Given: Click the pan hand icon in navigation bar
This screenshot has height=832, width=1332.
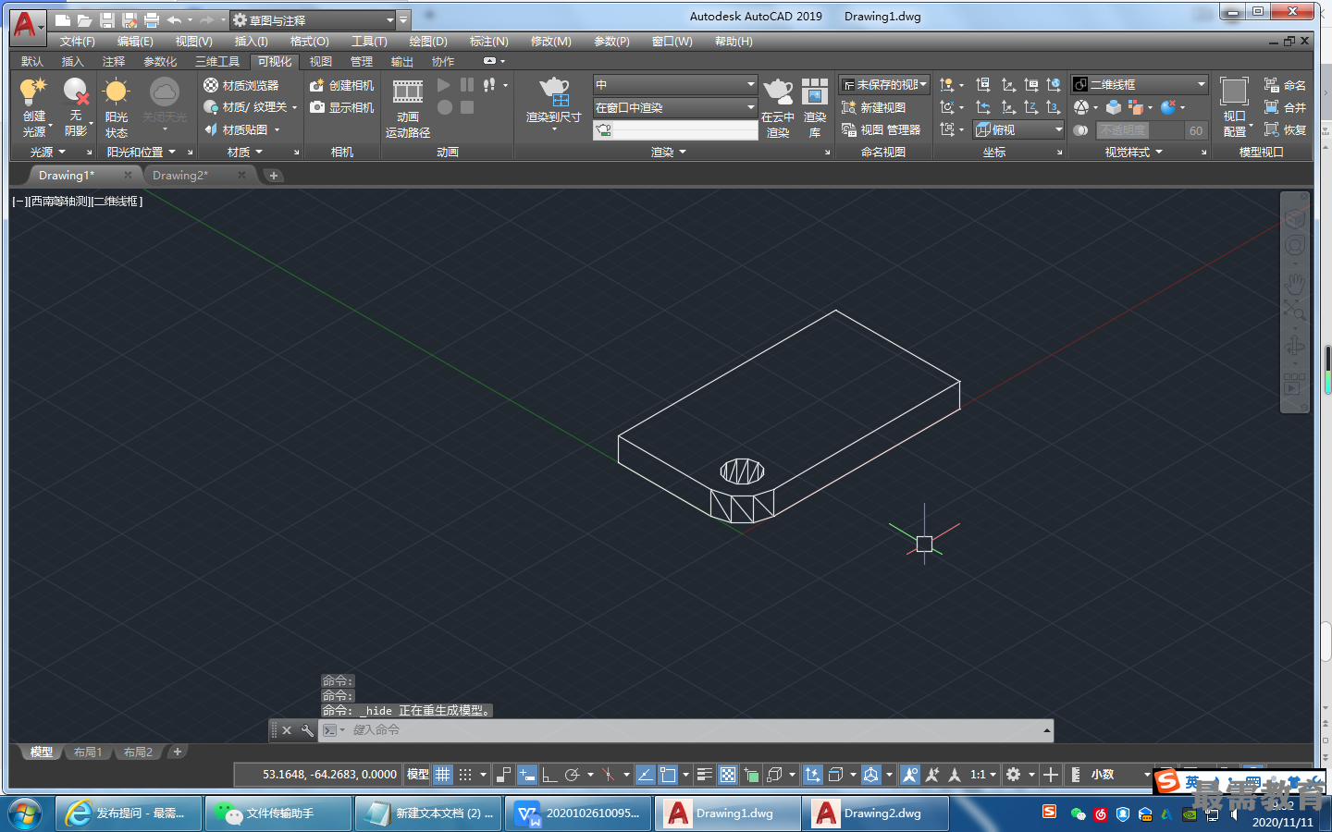Looking at the screenshot, I should coord(1294,283).
